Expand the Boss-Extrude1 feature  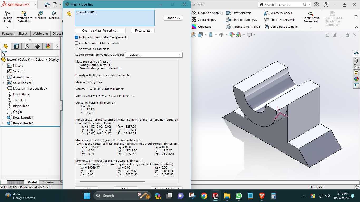pyautogui.click(x=3, y=118)
